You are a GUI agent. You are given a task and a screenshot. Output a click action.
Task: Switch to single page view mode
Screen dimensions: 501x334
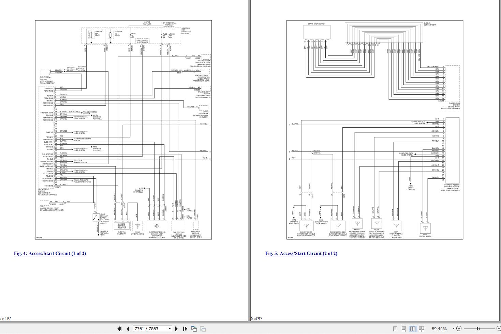tap(395, 329)
